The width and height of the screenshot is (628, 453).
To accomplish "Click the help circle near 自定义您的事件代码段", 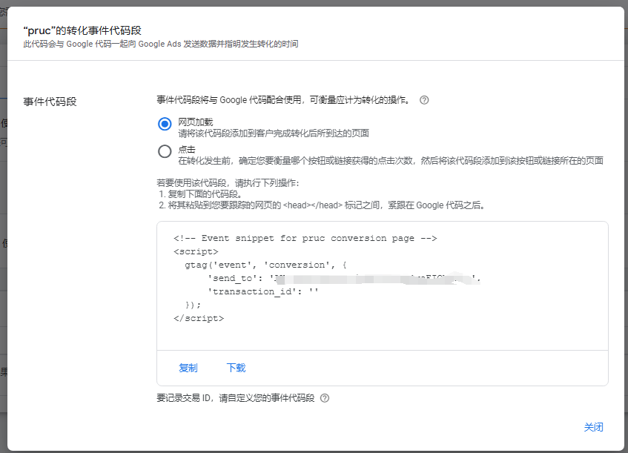I will [324, 398].
